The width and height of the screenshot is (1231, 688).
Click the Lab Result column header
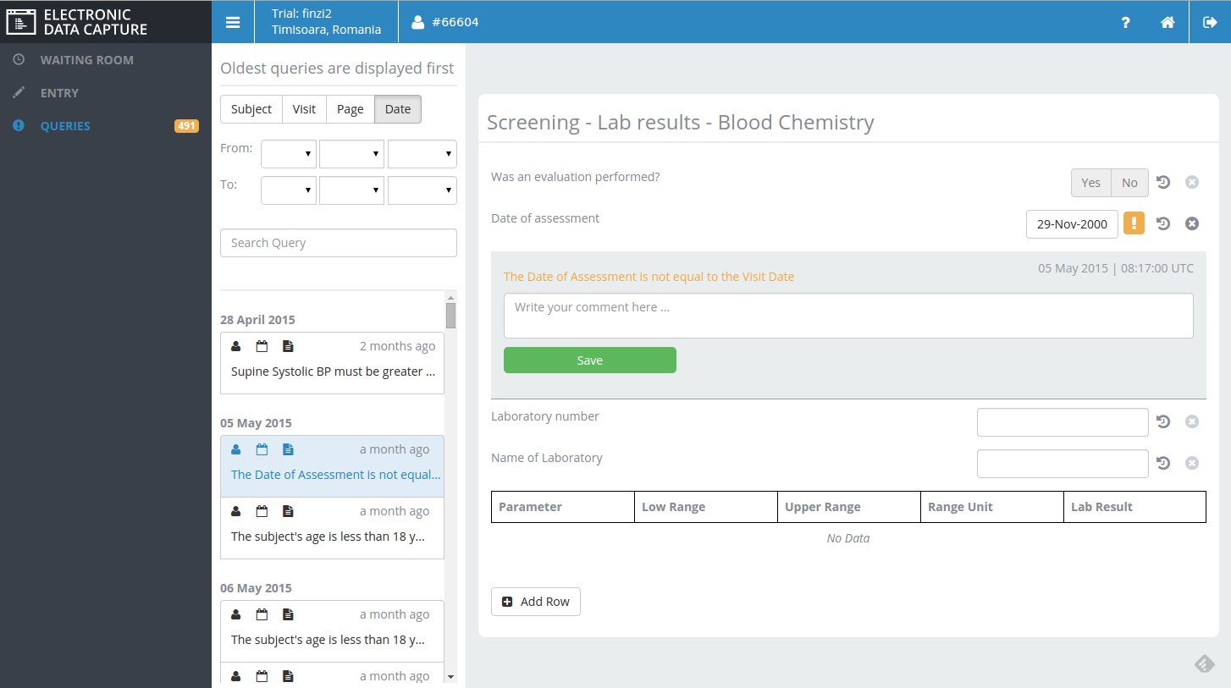pyautogui.click(x=1134, y=507)
